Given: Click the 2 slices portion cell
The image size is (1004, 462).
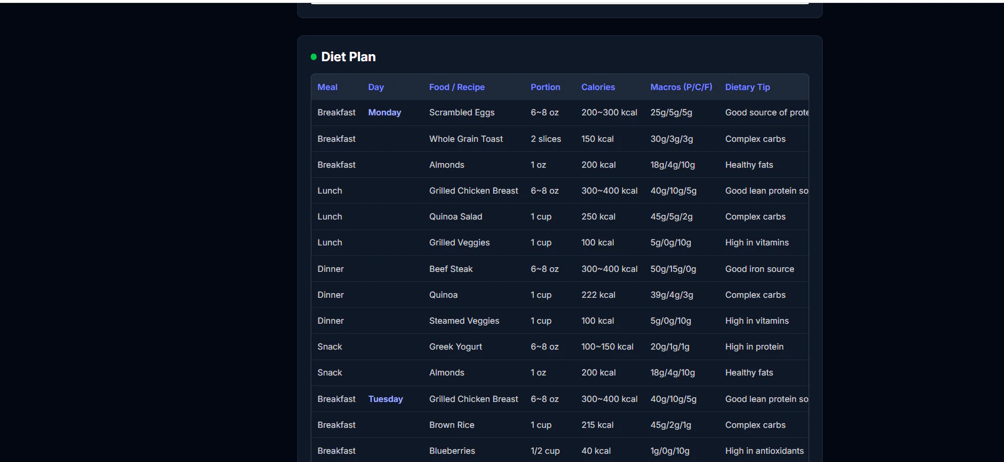Looking at the screenshot, I should point(546,139).
